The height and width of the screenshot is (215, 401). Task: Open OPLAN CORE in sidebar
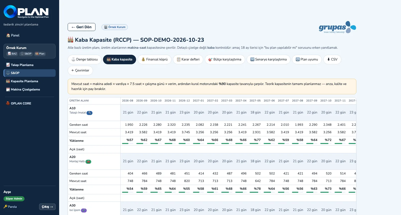point(30,103)
